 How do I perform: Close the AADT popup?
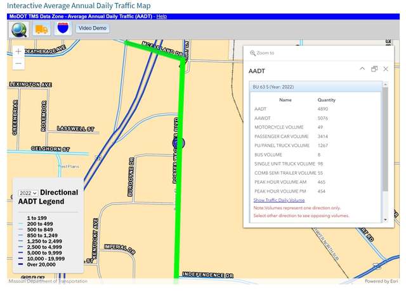386,69
